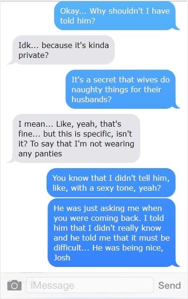Screen dimensions: 188x299
Task: Click the "You know that I didn't tell him" bubble
Action: (x=111, y=183)
